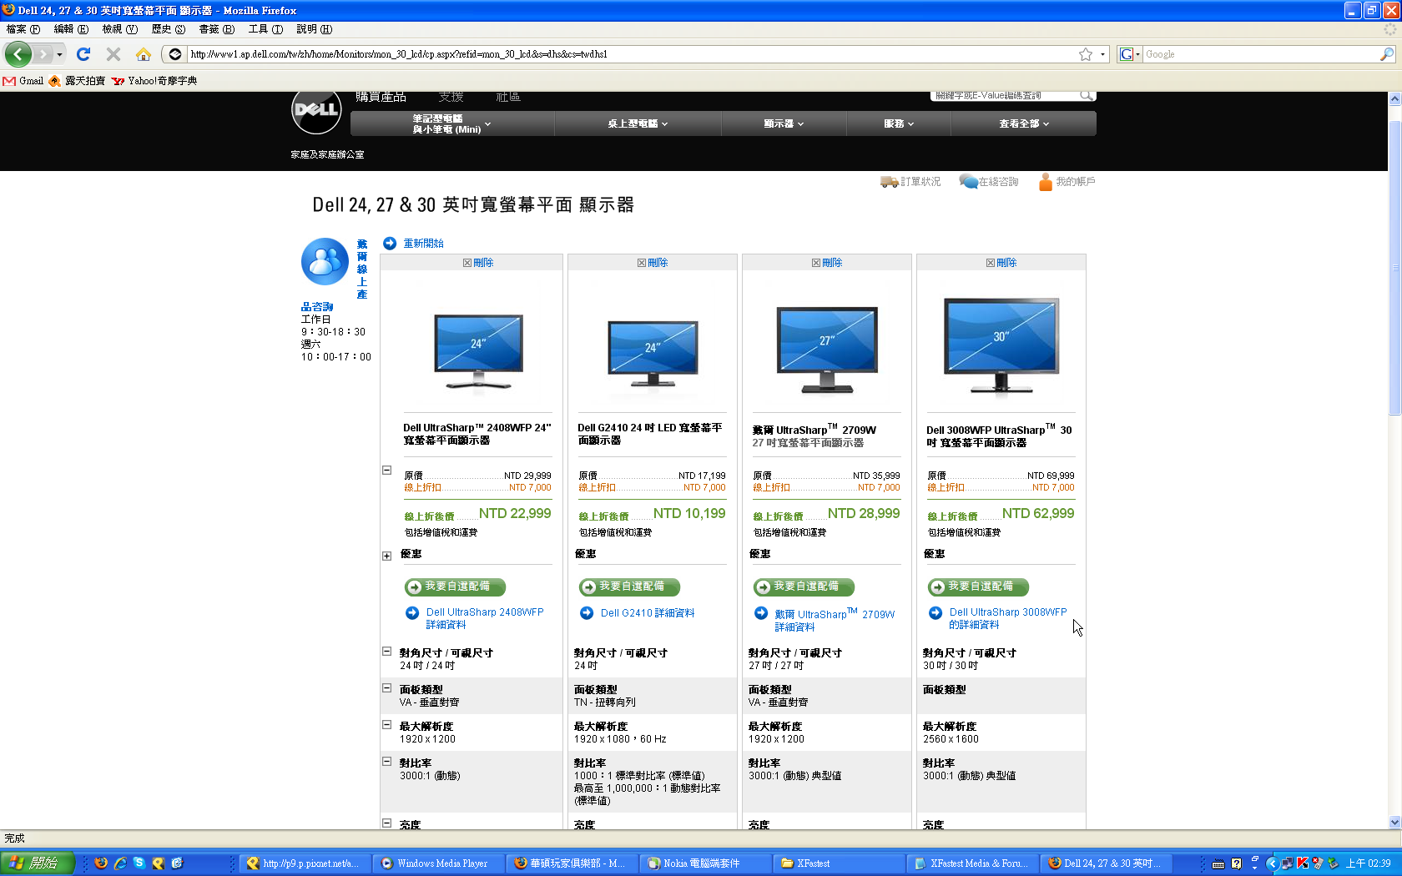Open 我的帳戶 via the person icon
Screen dimensions: 1402x876
1045,182
